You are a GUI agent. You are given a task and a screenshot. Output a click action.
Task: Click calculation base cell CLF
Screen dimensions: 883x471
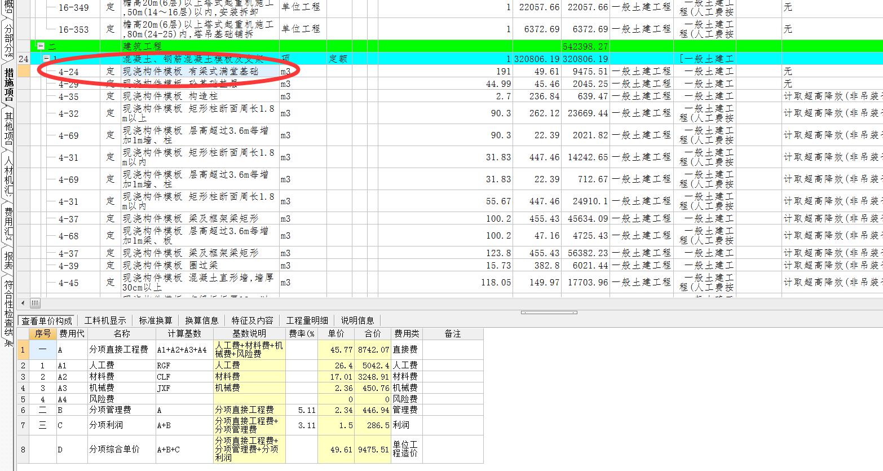(184, 377)
